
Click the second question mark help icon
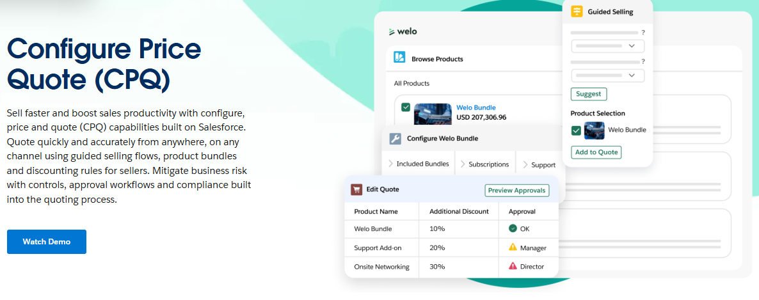pos(643,61)
